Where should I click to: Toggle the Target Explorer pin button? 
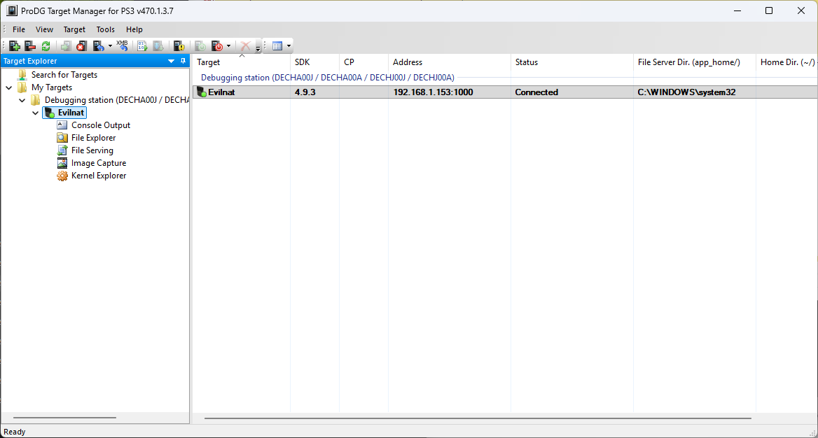[x=183, y=61]
